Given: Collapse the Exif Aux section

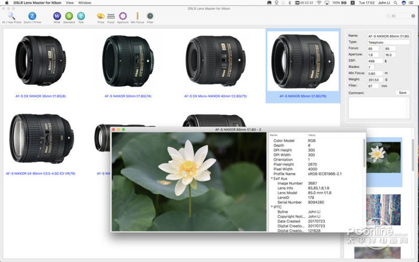Looking at the screenshot, I should [x=272, y=178].
